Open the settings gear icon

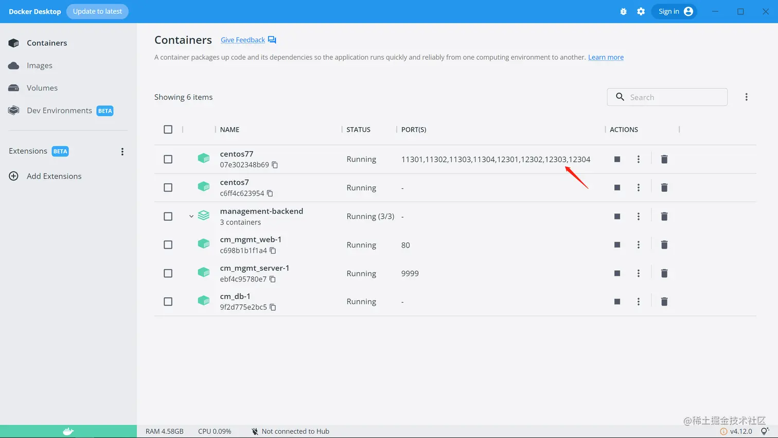[x=641, y=11]
